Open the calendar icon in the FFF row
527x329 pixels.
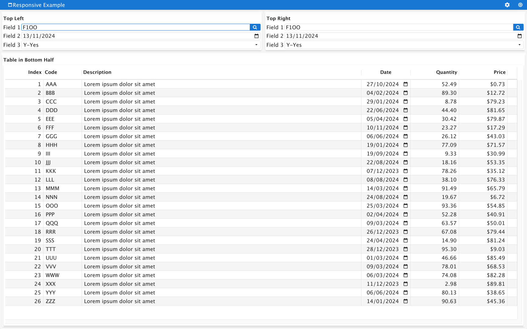(x=406, y=128)
